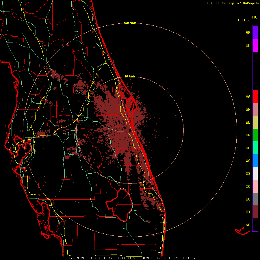
Task: Select the GR pink legend swatch
Action: 255,109
